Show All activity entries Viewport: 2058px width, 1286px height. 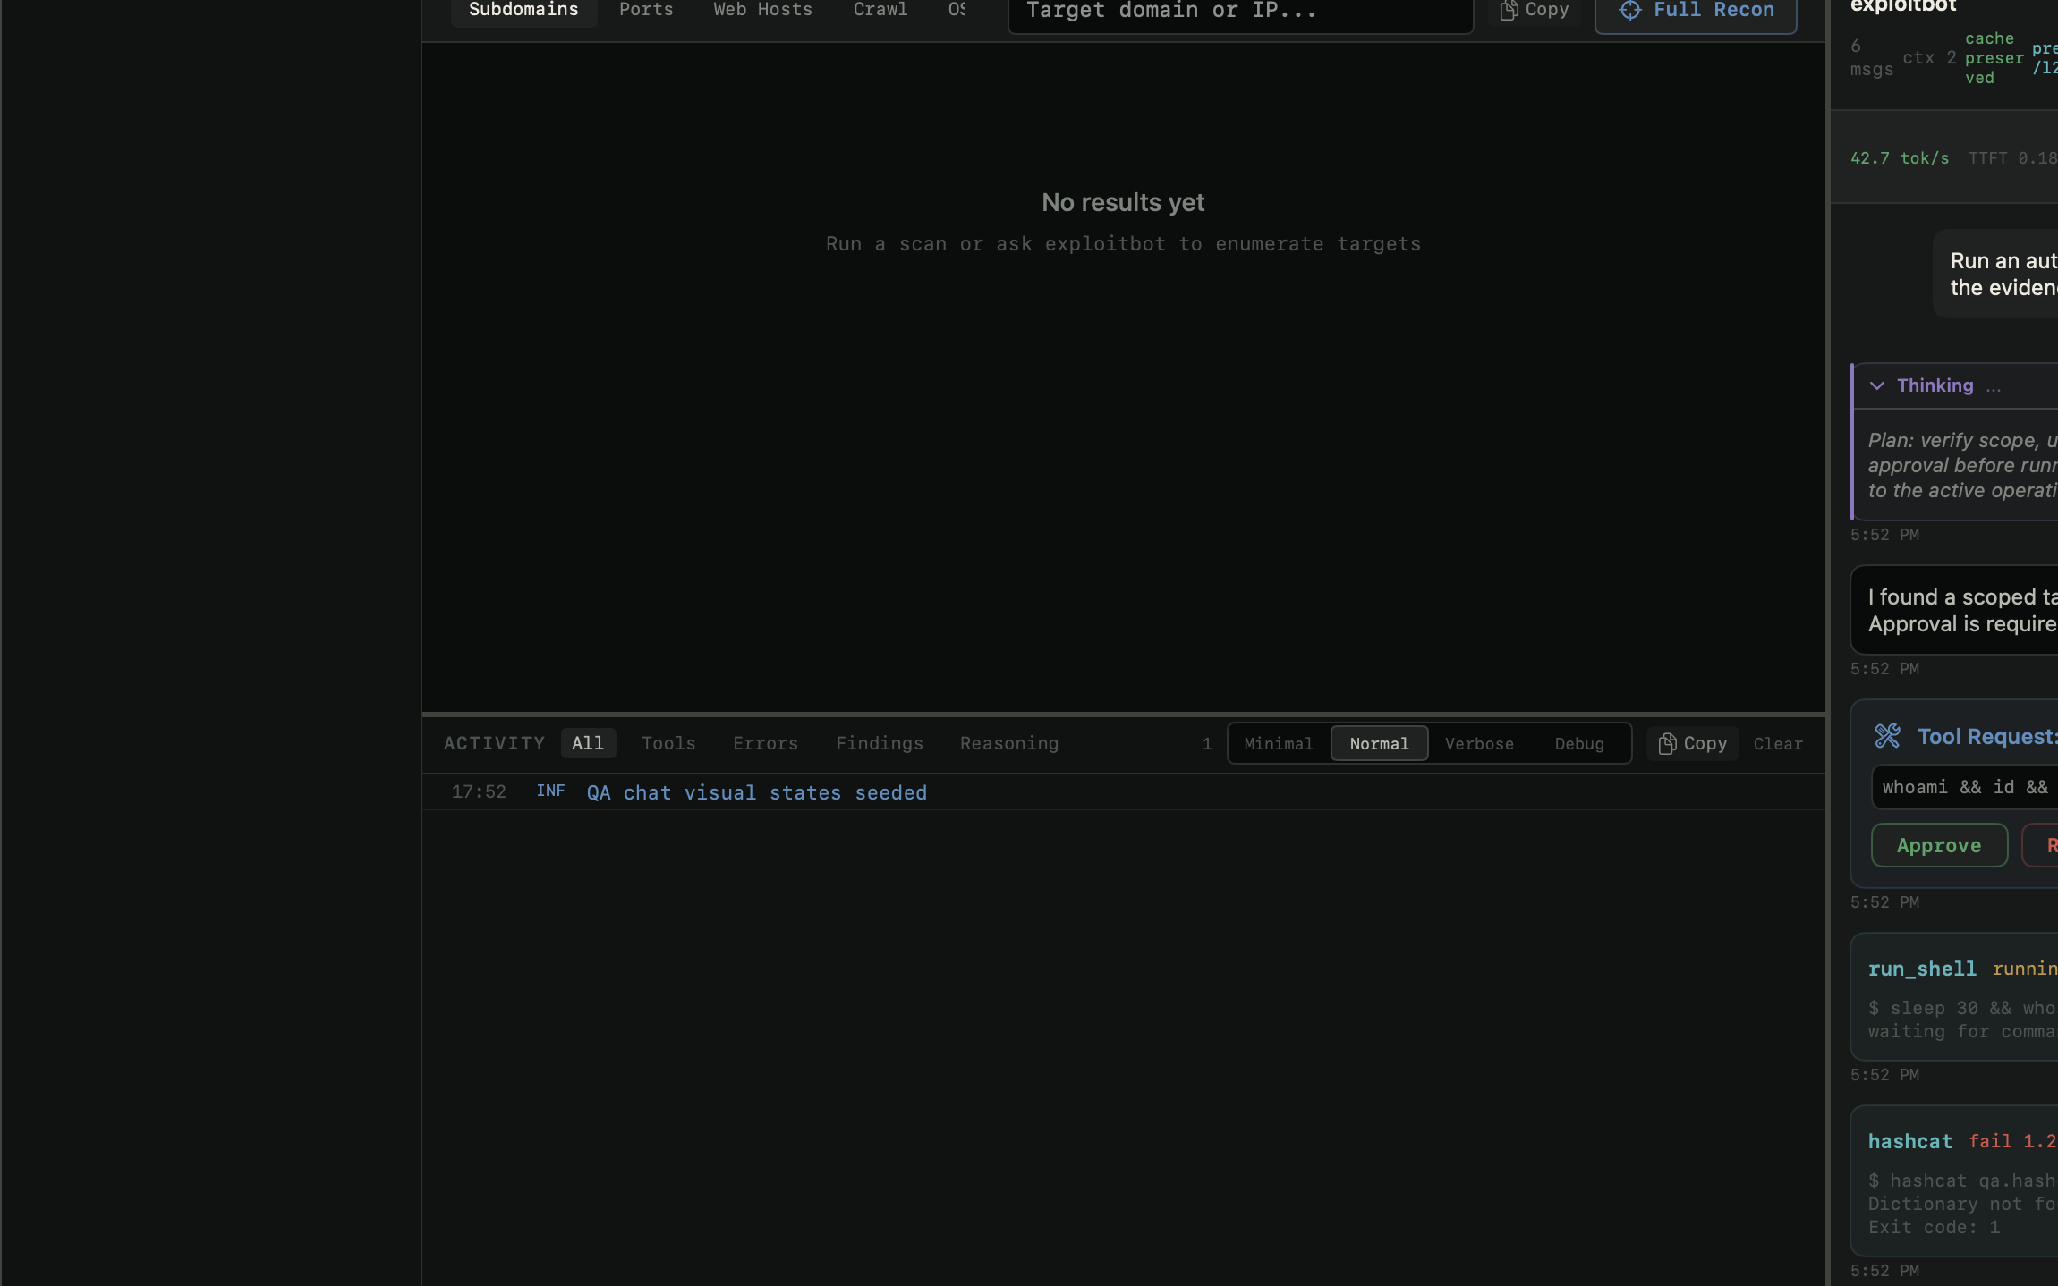(x=588, y=743)
